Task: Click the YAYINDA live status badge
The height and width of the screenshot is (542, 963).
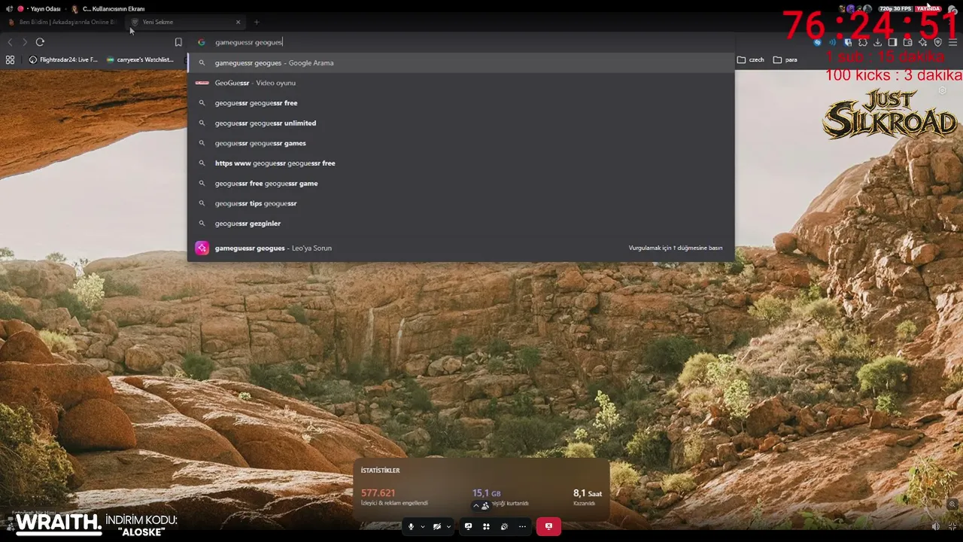Action: (x=928, y=9)
